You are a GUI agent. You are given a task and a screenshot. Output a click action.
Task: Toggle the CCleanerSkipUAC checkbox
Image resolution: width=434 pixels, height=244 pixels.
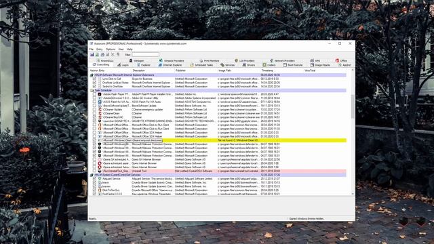click(x=94, y=117)
